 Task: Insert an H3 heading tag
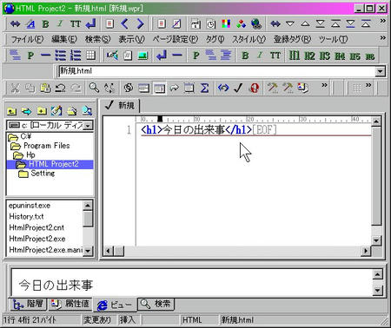point(325,56)
